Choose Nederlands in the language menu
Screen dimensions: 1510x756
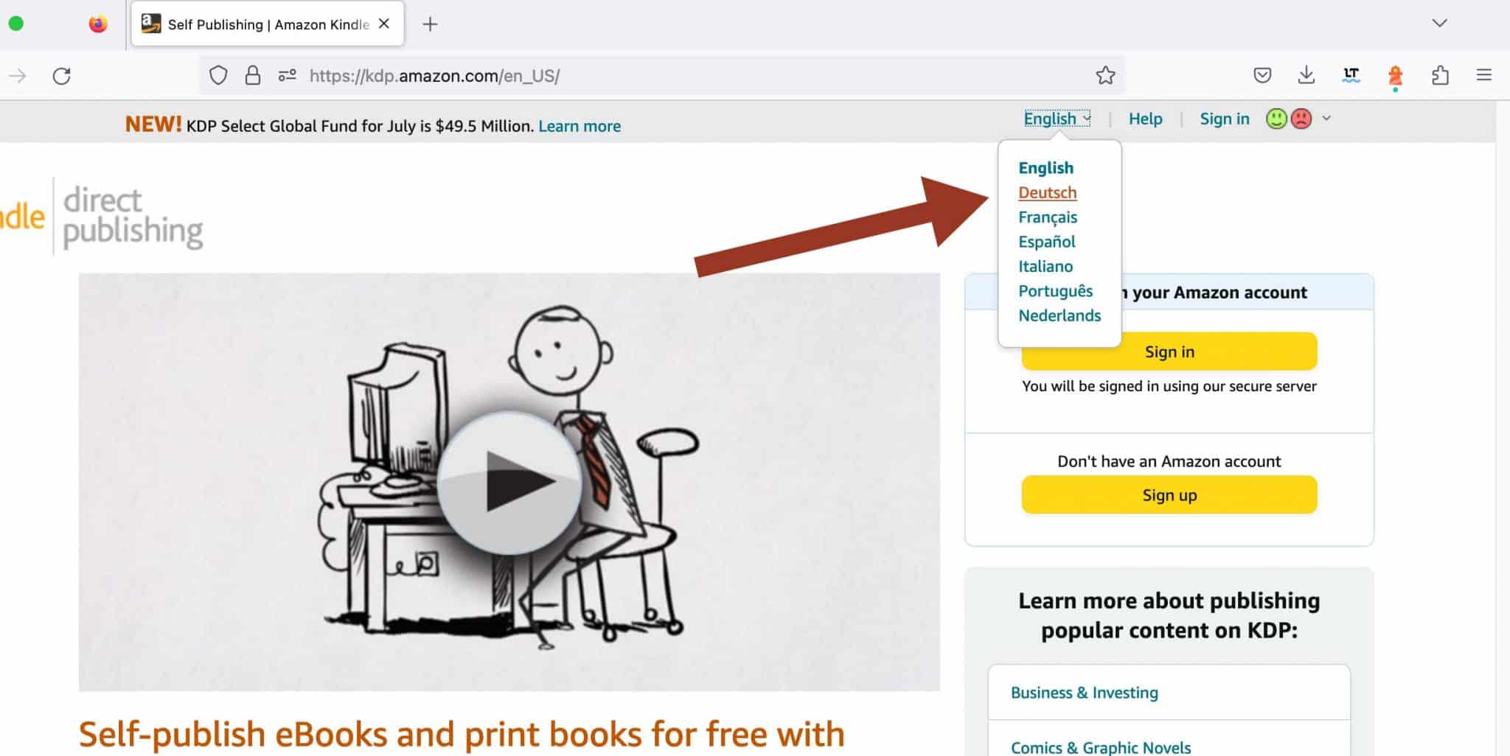pos(1060,315)
